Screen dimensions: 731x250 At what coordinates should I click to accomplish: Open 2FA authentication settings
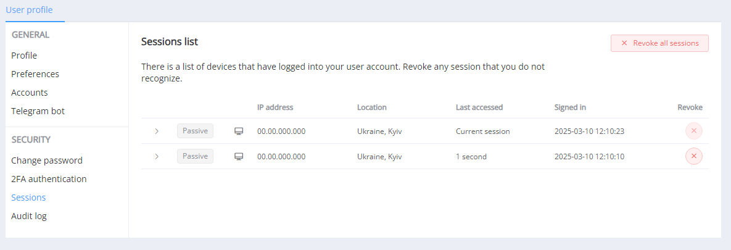pyautogui.click(x=49, y=179)
